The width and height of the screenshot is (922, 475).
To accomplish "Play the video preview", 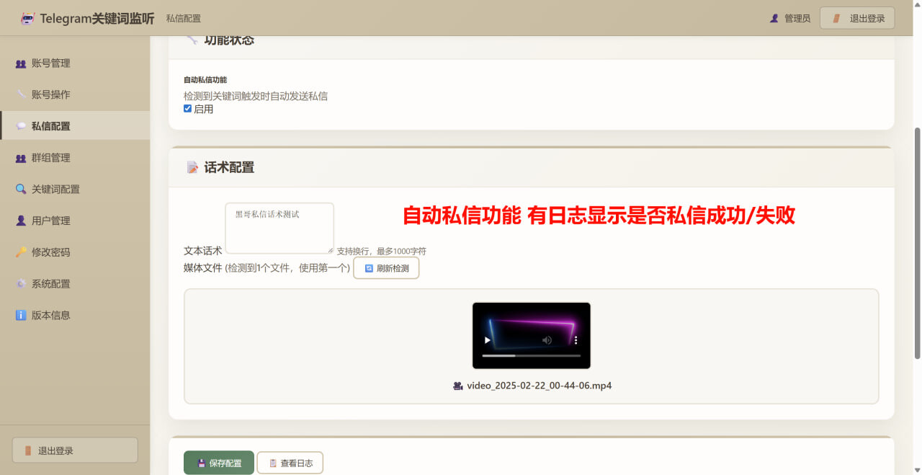I will pyautogui.click(x=488, y=340).
